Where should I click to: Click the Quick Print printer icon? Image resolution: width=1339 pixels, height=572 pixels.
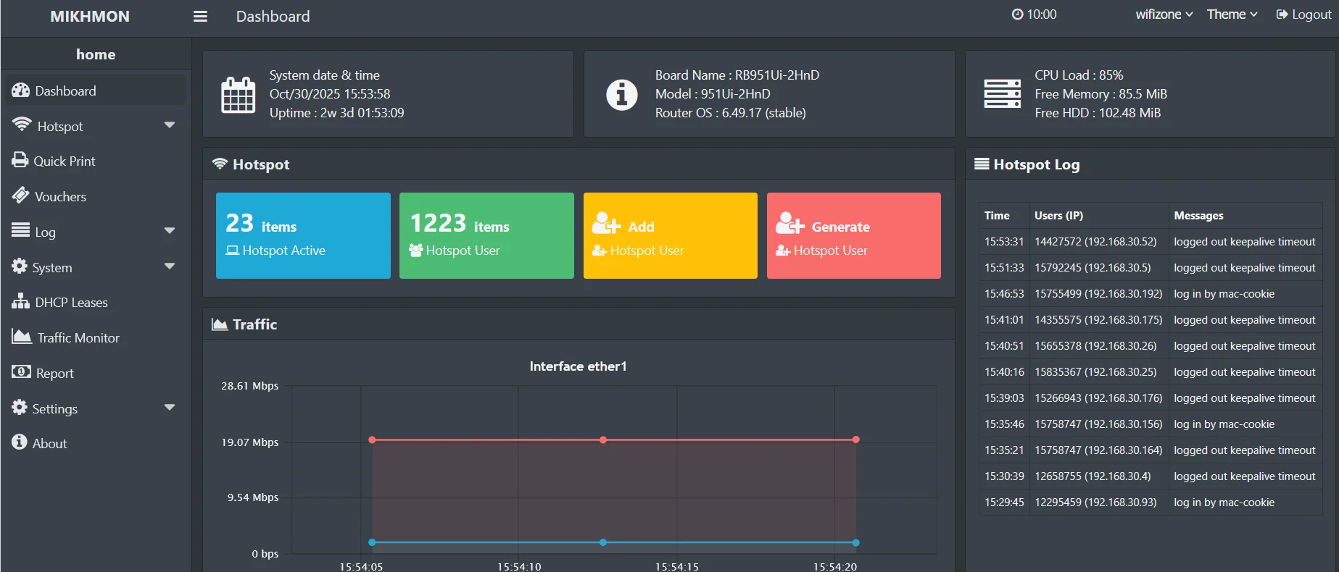[x=20, y=161]
